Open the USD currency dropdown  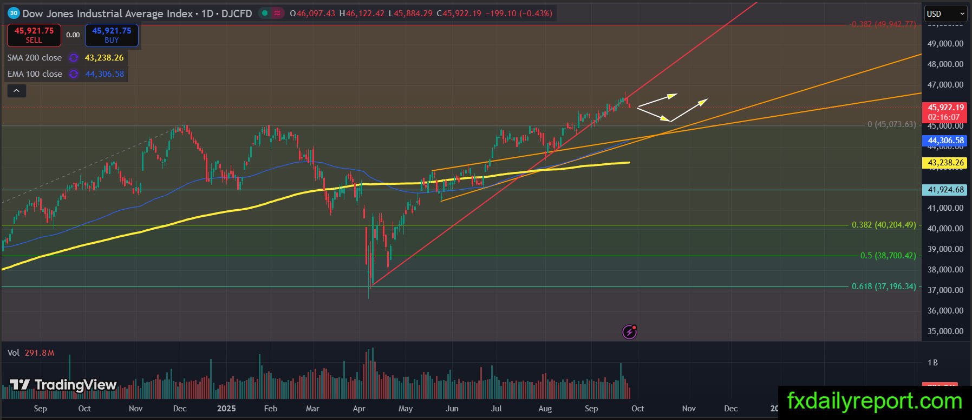(945, 14)
